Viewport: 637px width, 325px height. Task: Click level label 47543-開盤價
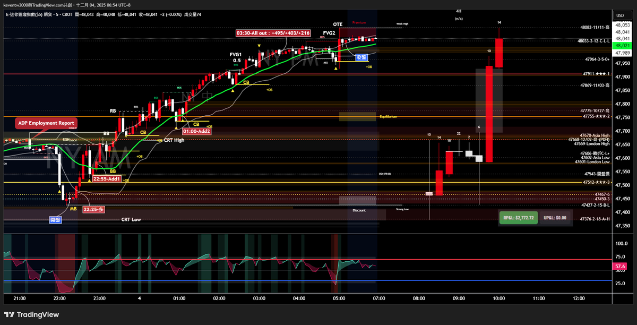(597, 174)
